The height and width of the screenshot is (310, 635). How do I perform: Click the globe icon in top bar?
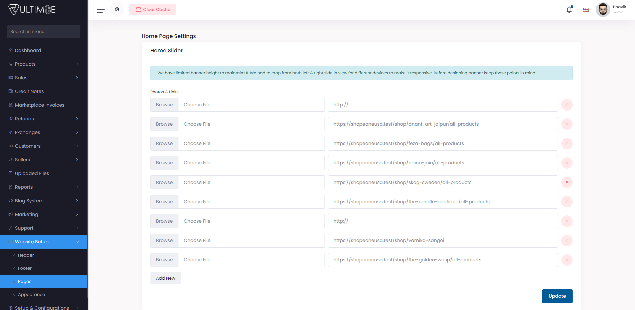(117, 10)
